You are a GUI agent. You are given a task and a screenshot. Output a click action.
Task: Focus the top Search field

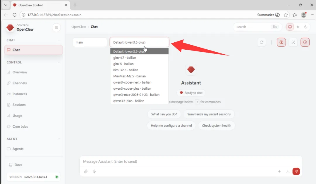pos(257,27)
